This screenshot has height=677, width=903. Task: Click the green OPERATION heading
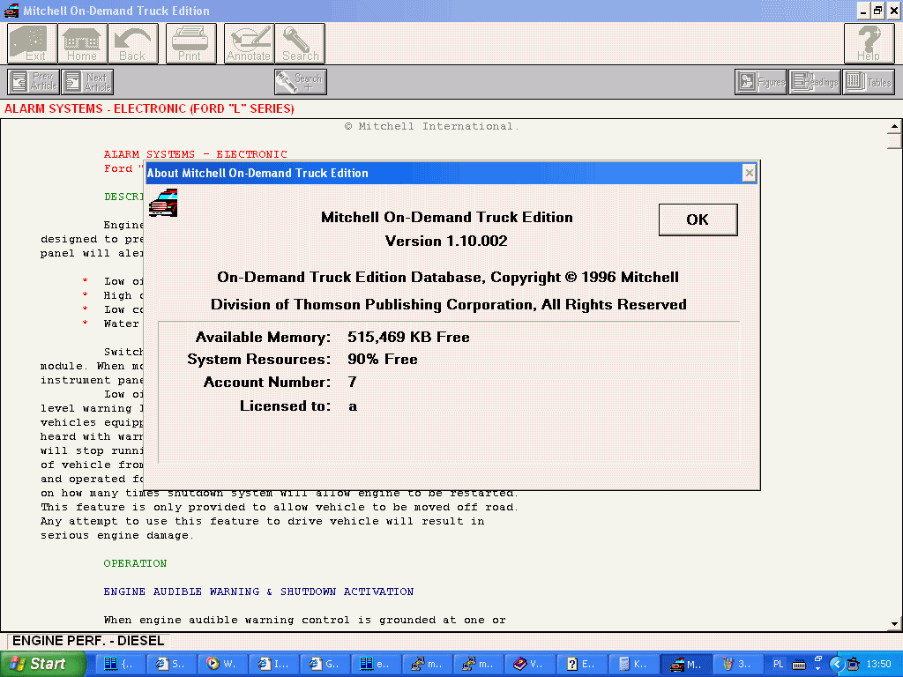coord(135,563)
